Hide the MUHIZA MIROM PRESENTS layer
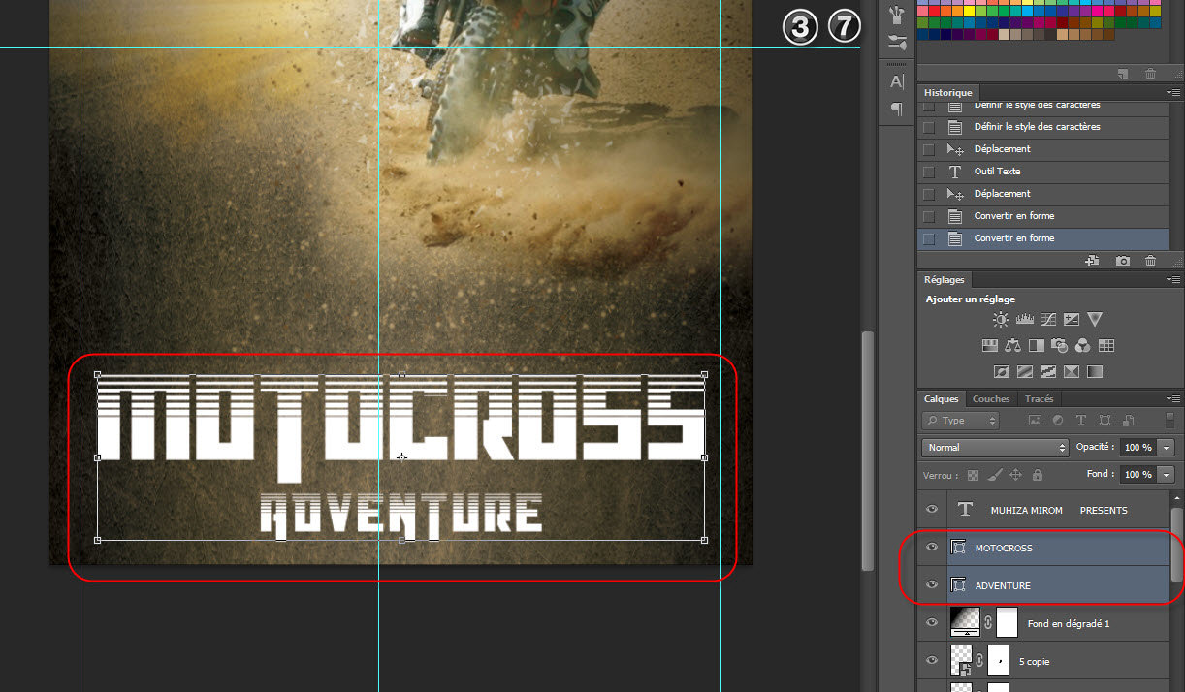Image resolution: width=1185 pixels, height=692 pixels. tap(932, 510)
